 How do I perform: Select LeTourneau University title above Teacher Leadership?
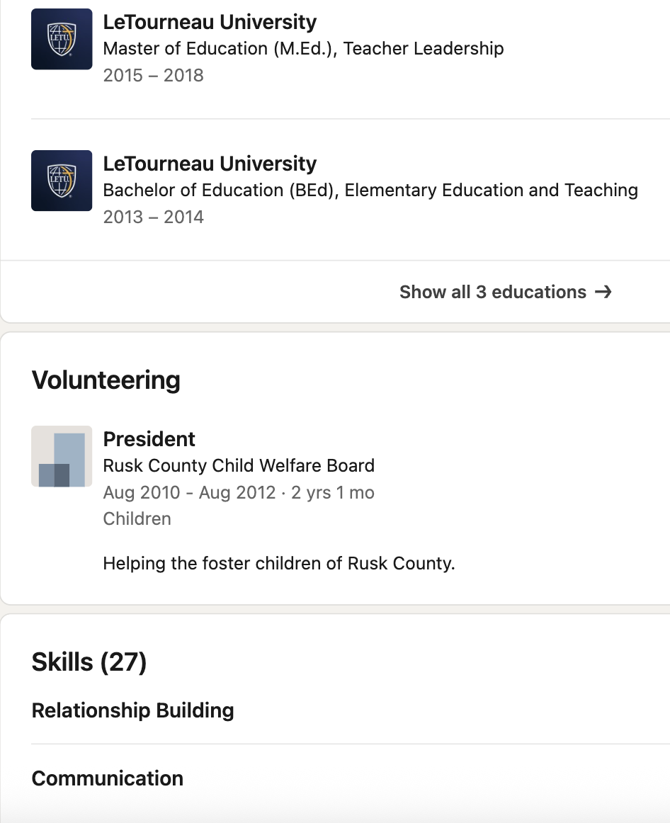(x=210, y=22)
